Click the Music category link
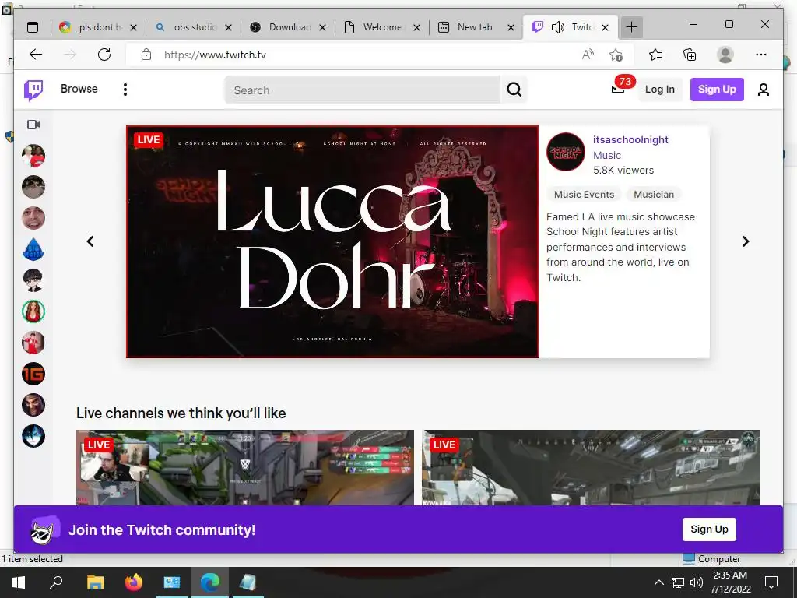Viewport: 797px width, 598px height. [607, 155]
